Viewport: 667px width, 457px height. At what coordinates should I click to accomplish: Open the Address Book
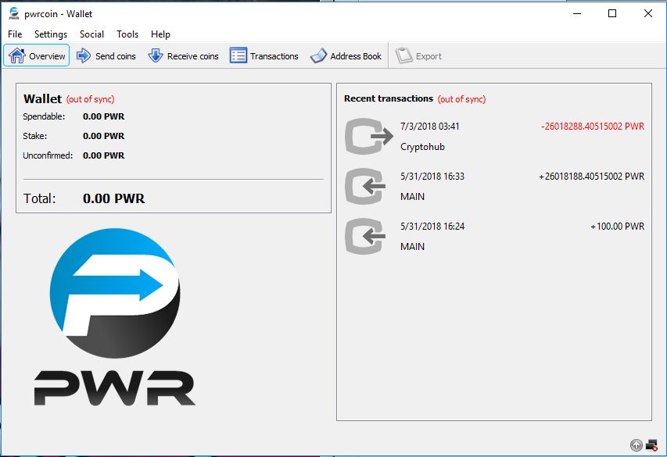coord(346,55)
